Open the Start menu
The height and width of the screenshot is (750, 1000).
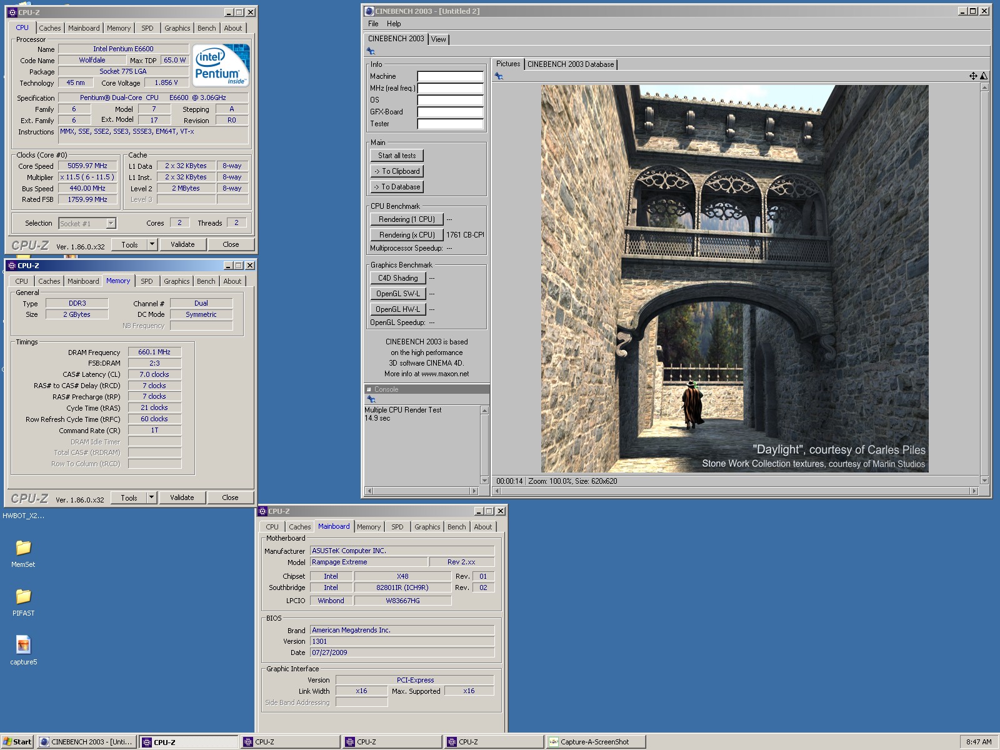pyautogui.click(x=17, y=742)
